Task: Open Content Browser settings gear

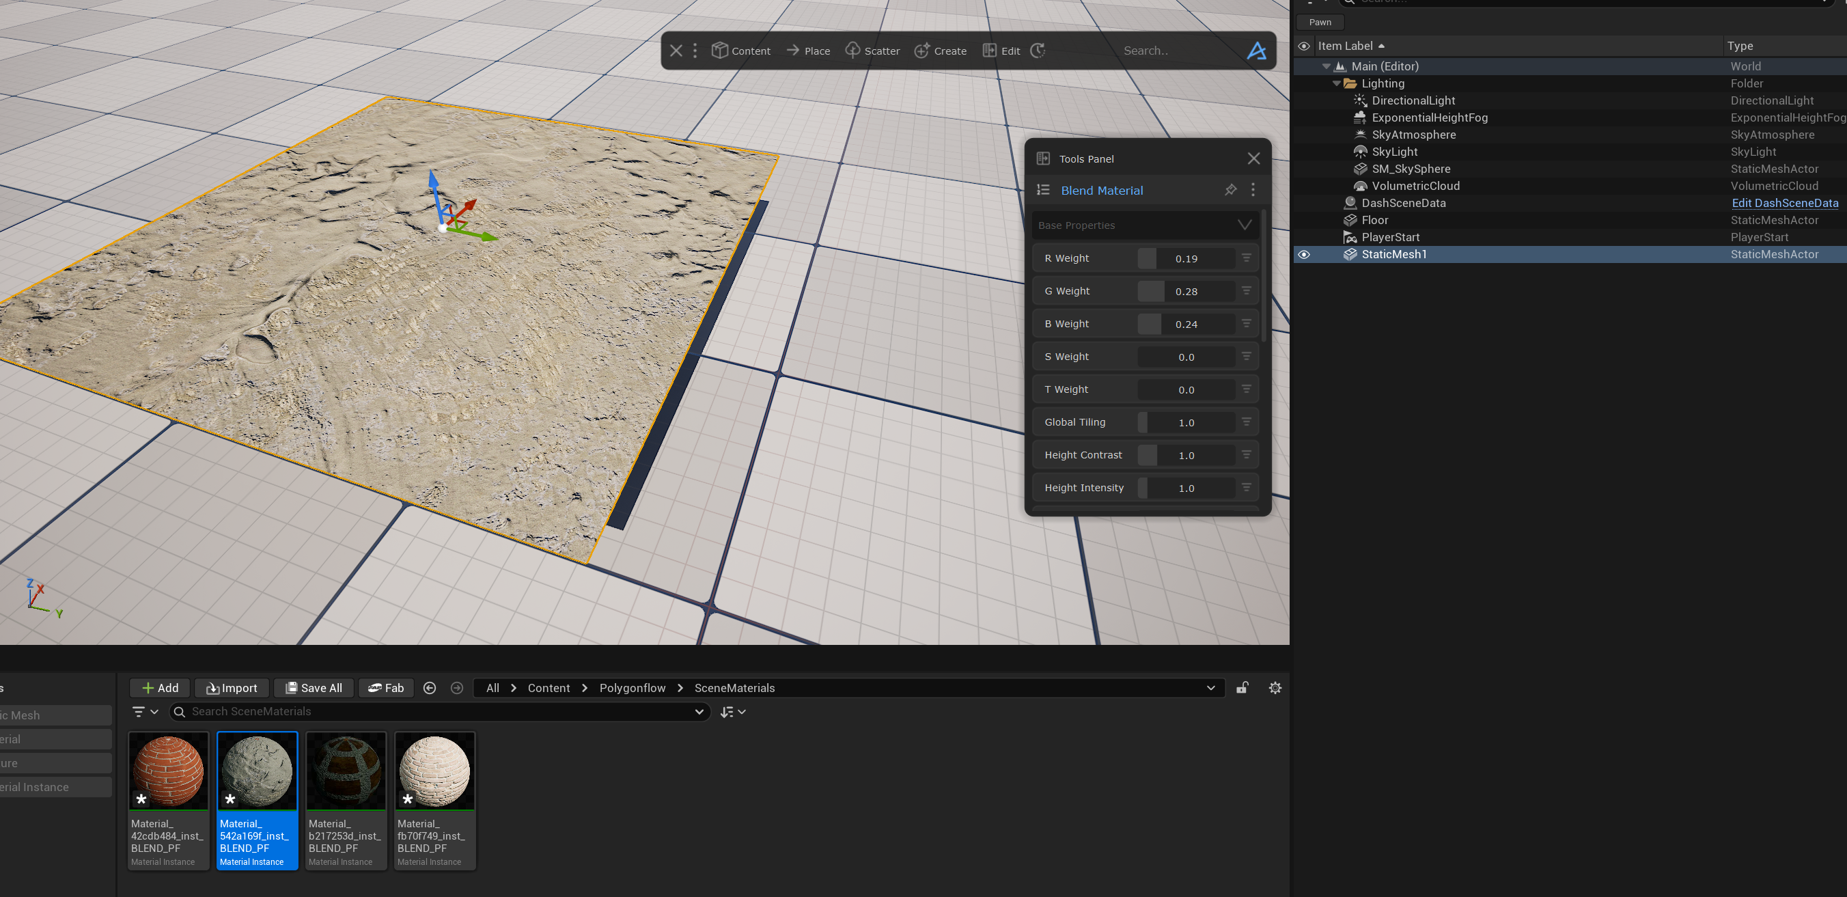Action: point(1275,688)
